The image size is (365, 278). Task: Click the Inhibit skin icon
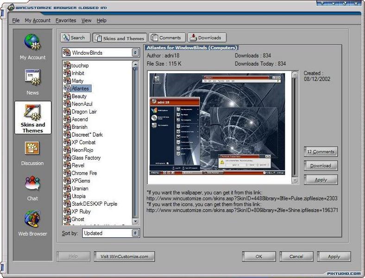(67, 73)
